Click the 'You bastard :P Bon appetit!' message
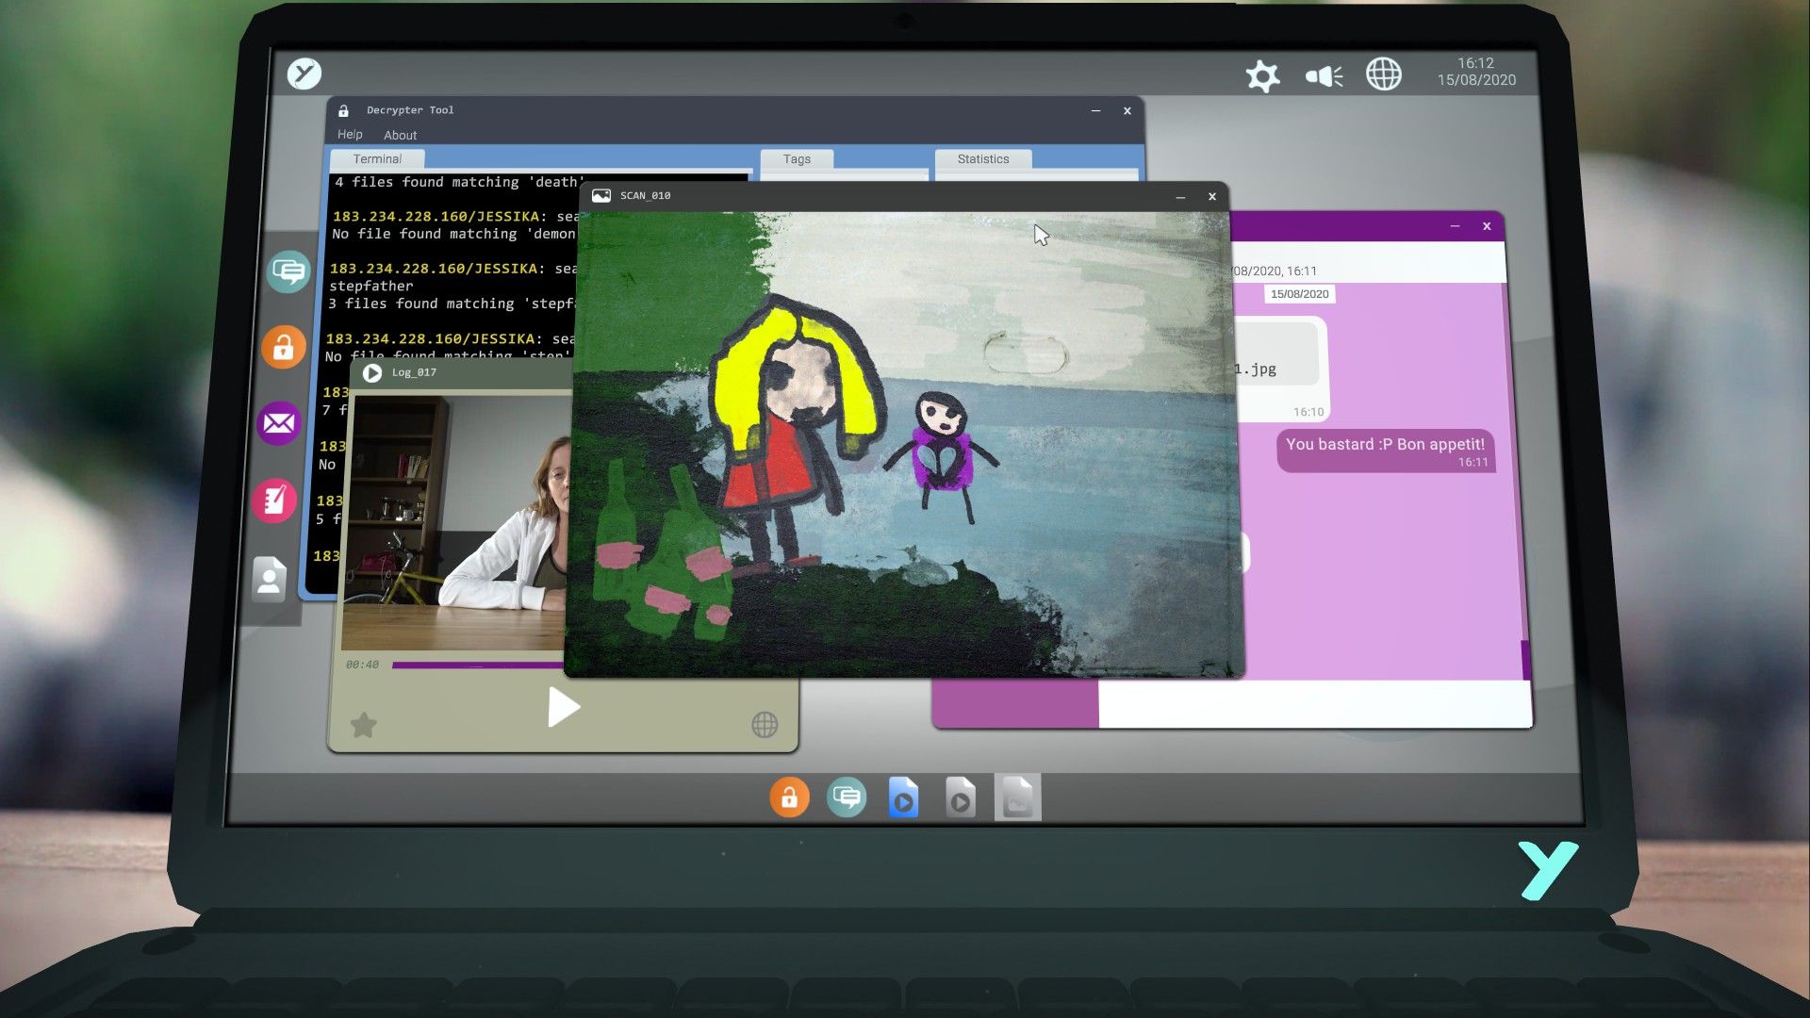The image size is (1810, 1018). [1385, 451]
